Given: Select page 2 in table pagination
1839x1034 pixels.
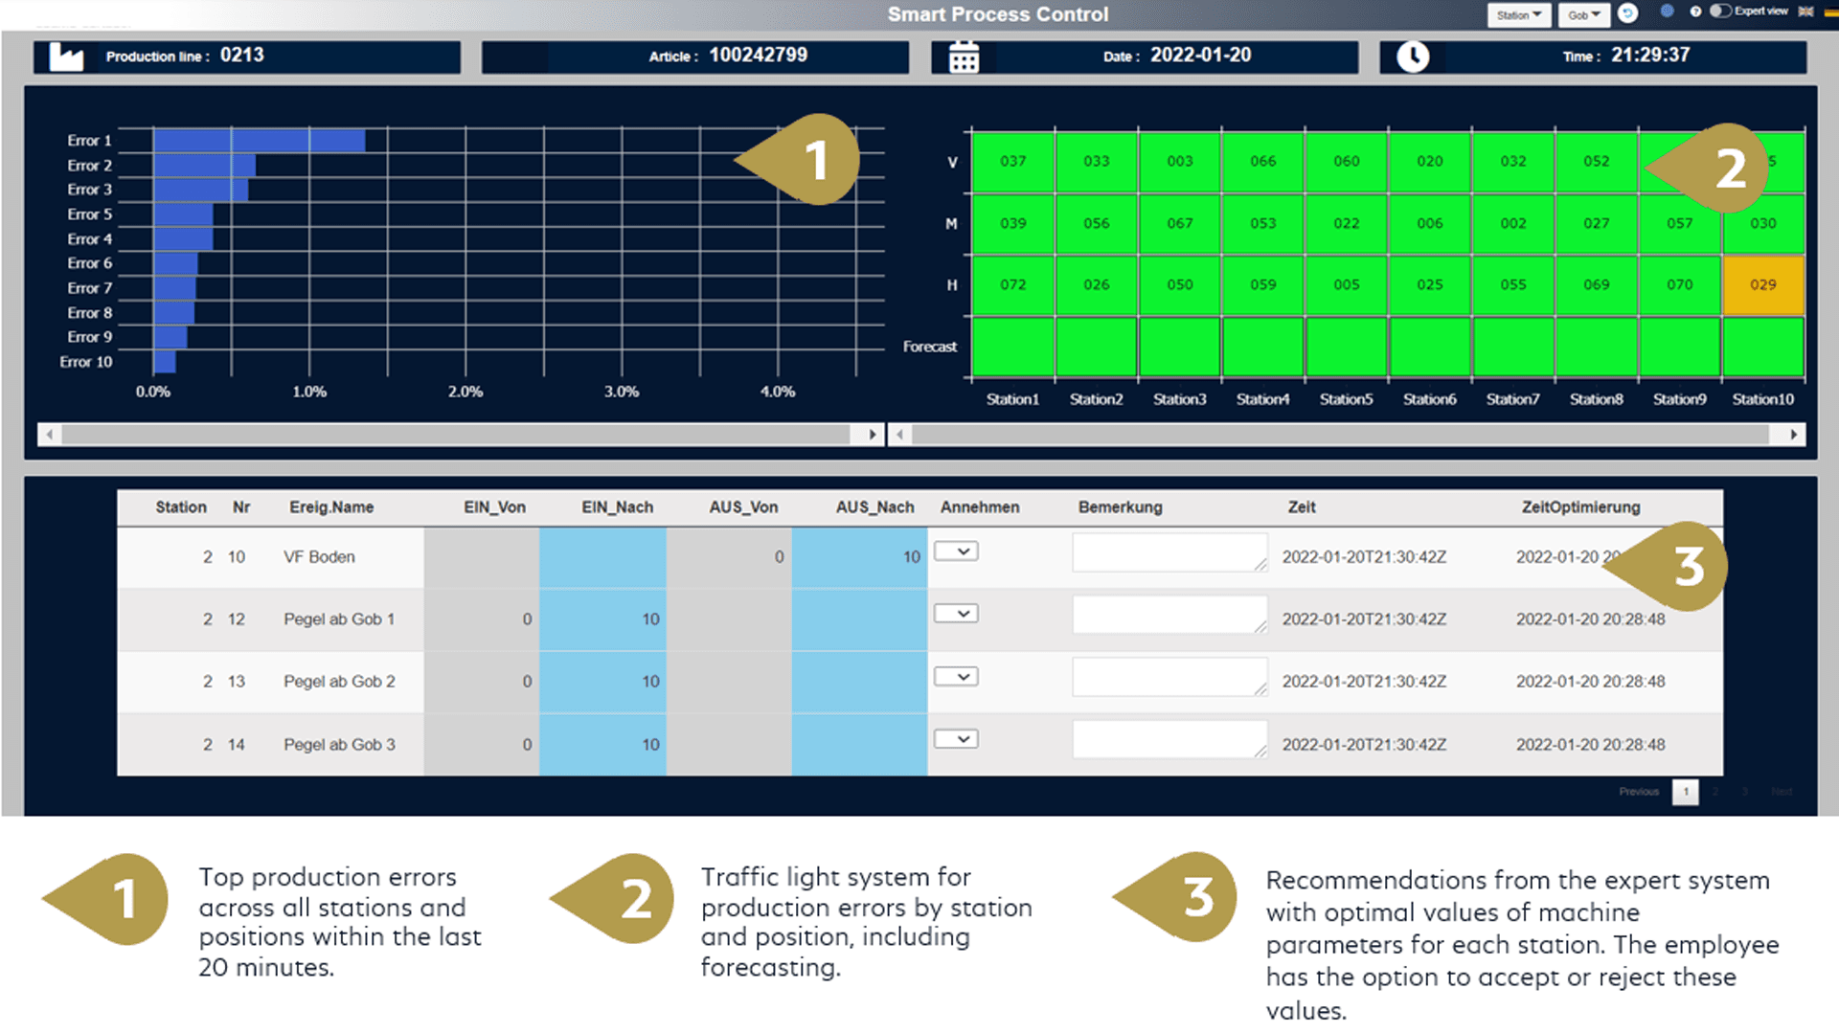Looking at the screenshot, I should click(1715, 792).
